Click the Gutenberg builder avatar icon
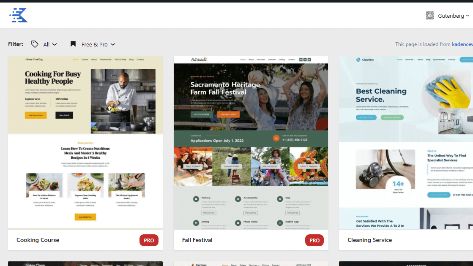Viewport: 473px width, 266px height. 429,15
